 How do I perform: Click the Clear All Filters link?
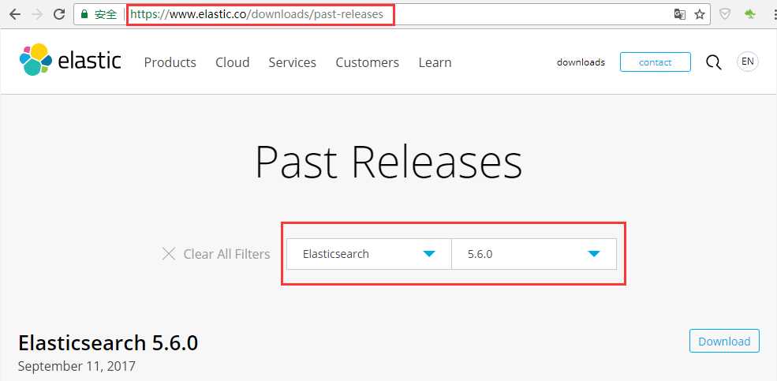[x=226, y=254]
